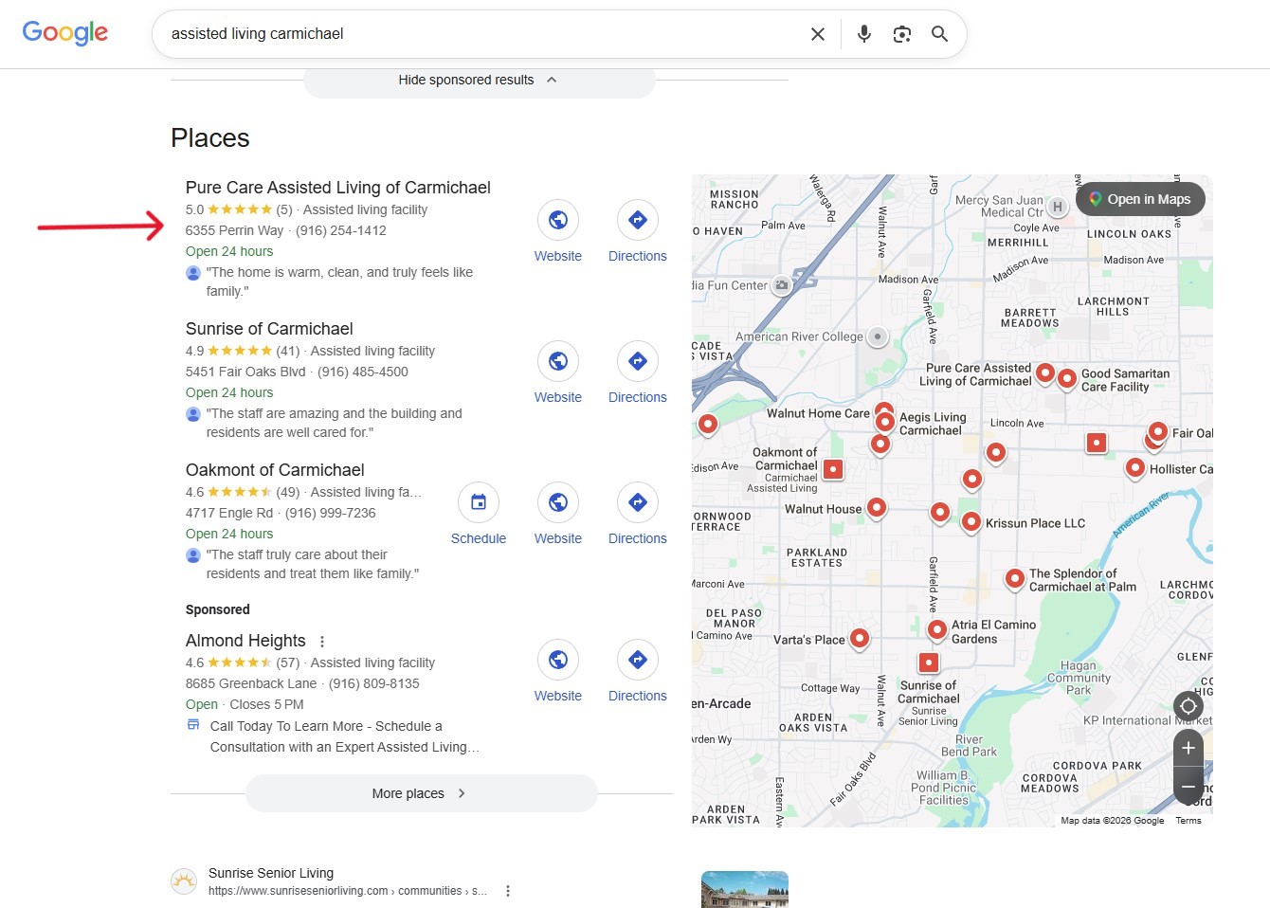
Task: Get directions to Oakmont of Carmichael
Action: point(638,502)
